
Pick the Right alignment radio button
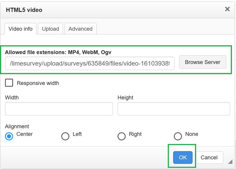pos(122,136)
